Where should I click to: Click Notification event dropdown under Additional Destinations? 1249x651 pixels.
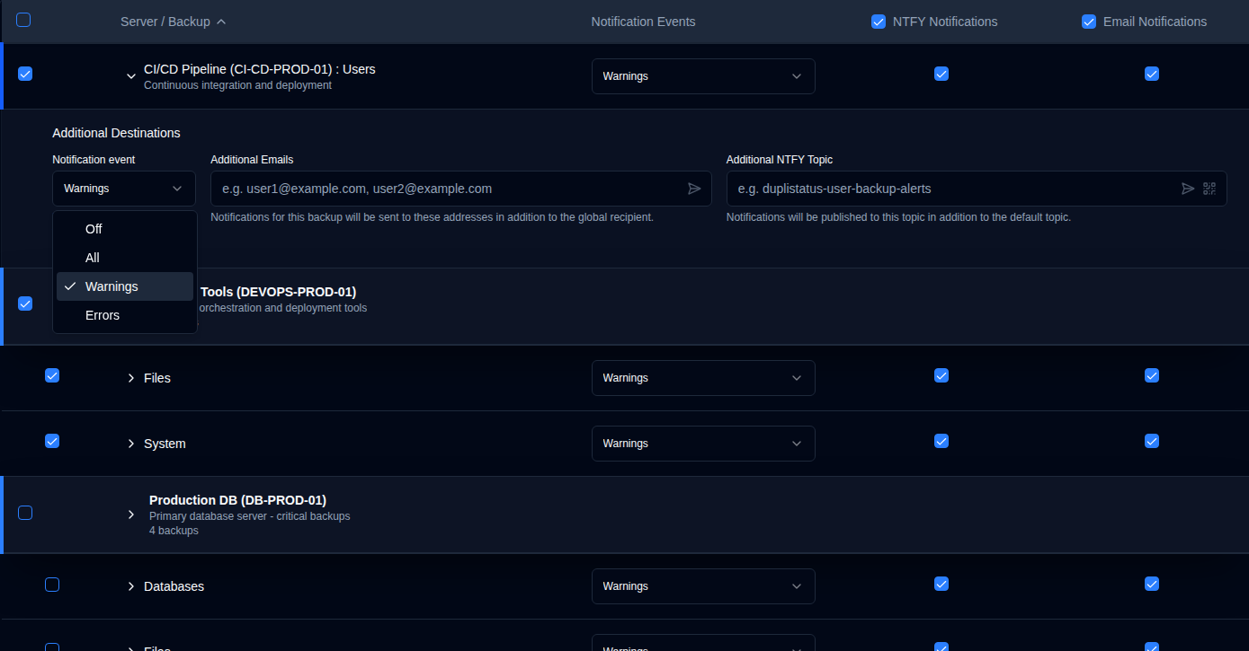(x=124, y=189)
